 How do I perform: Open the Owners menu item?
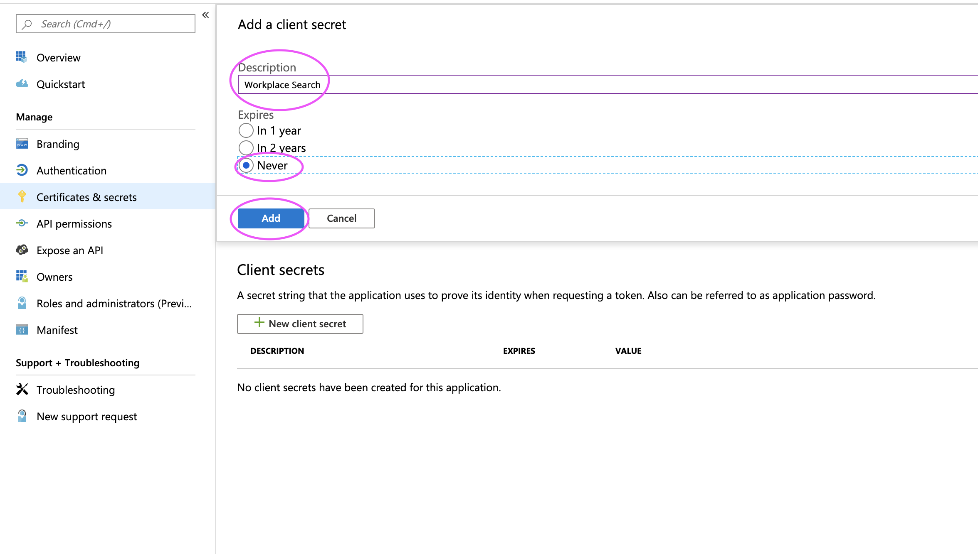click(x=54, y=277)
